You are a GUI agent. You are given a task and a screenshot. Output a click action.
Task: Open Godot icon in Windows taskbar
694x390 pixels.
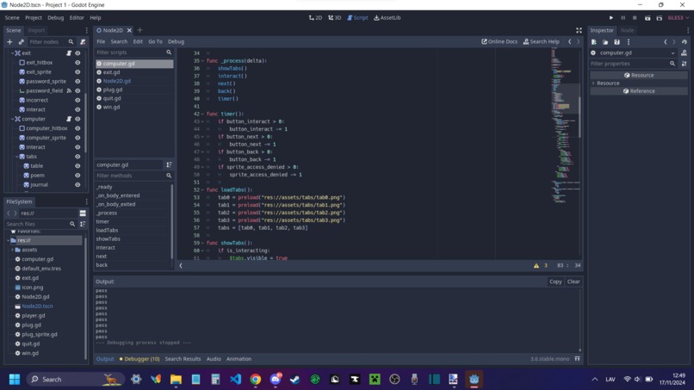point(474,380)
